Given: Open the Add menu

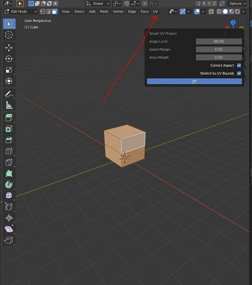Looking at the screenshot, I should point(92,12).
